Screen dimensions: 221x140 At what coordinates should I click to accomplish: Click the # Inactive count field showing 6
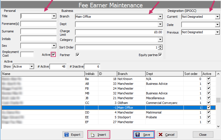click(92, 66)
